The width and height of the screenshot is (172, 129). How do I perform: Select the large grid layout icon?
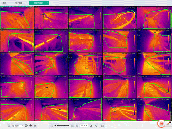(72, 126)
